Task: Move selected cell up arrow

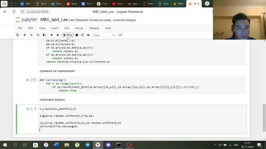Action: [52, 35]
